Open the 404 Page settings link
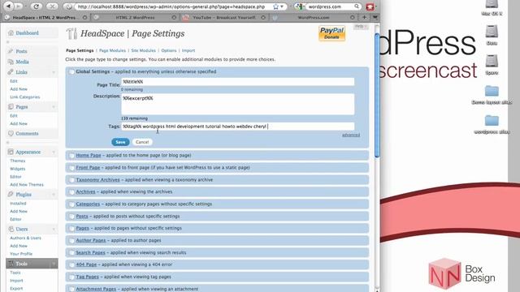520x292 pixels. [86, 264]
